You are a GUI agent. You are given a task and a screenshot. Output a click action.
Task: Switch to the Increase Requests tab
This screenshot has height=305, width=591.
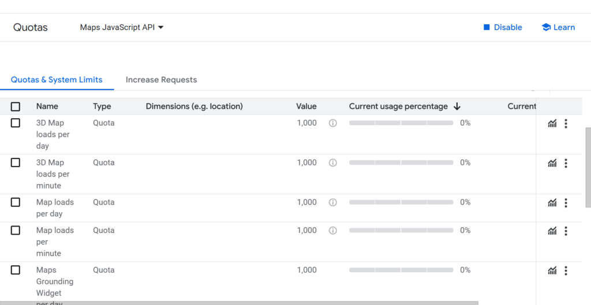pyautogui.click(x=161, y=80)
